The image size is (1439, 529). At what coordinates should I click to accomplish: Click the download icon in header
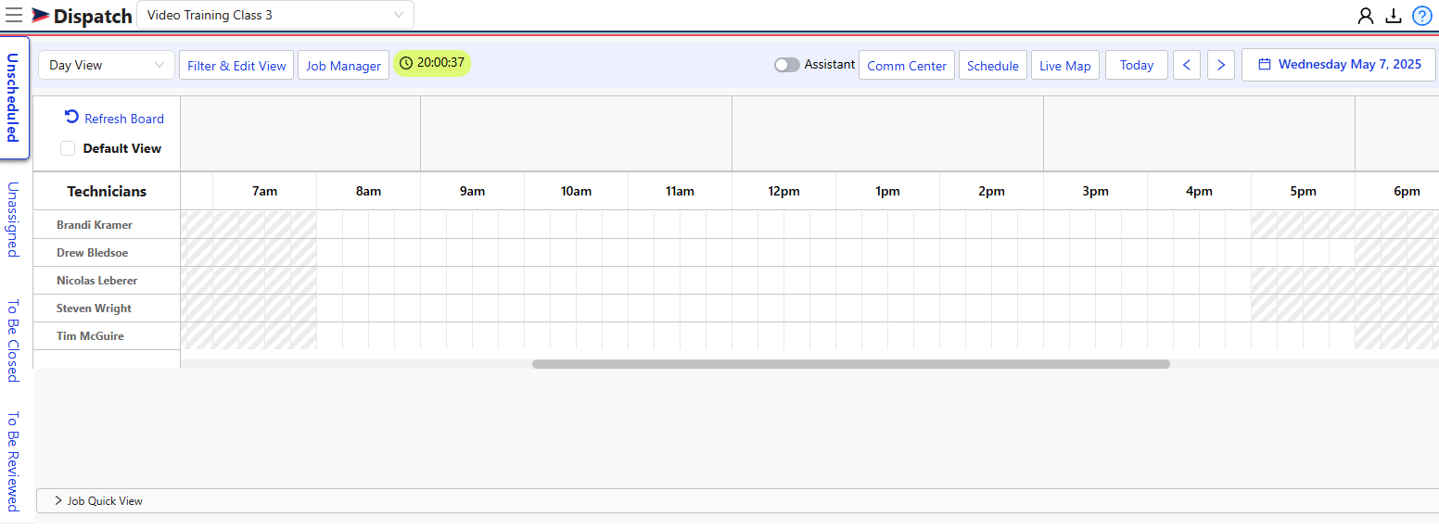tap(1393, 16)
